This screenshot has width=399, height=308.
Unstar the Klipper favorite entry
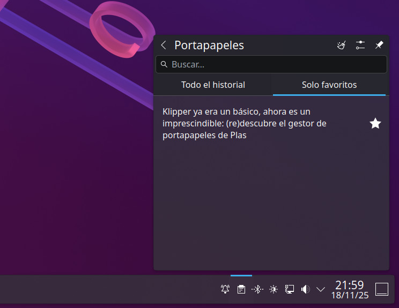375,124
